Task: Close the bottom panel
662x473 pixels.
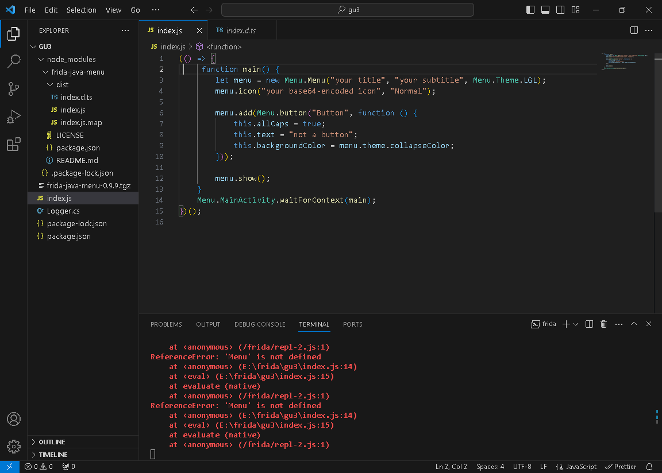Action: coord(649,324)
